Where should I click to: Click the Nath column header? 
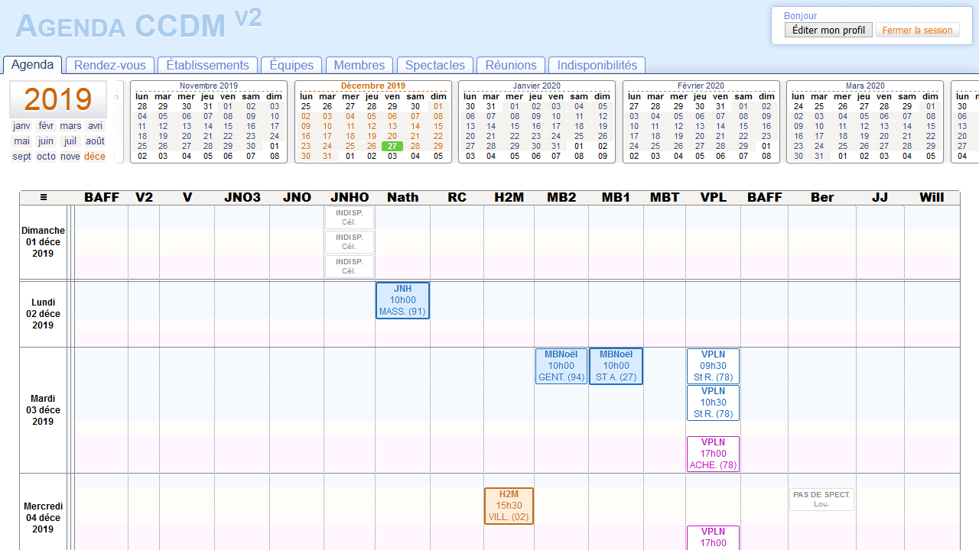click(x=402, y=197)
